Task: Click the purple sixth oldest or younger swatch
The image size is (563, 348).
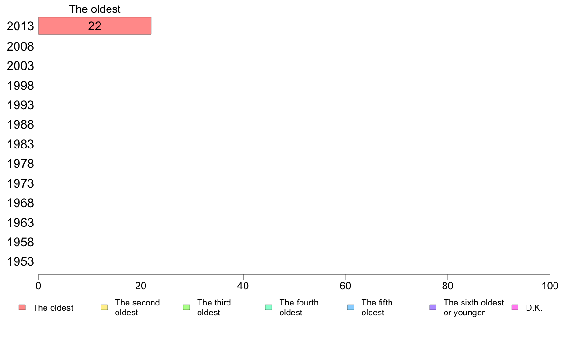Action: 433,307
